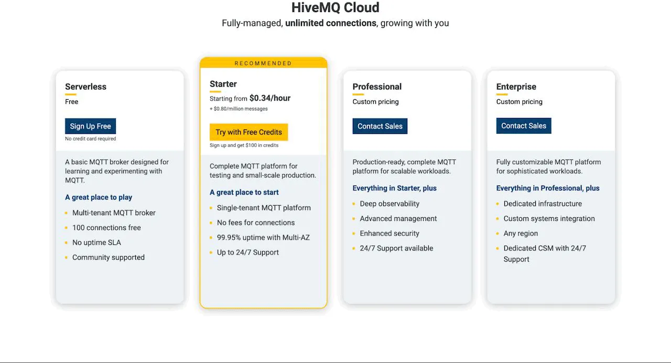This screenshot has width=671, height=363.
Task: Click 'Everything in Starter, plus' heading
Action: [x=395, y=188]
